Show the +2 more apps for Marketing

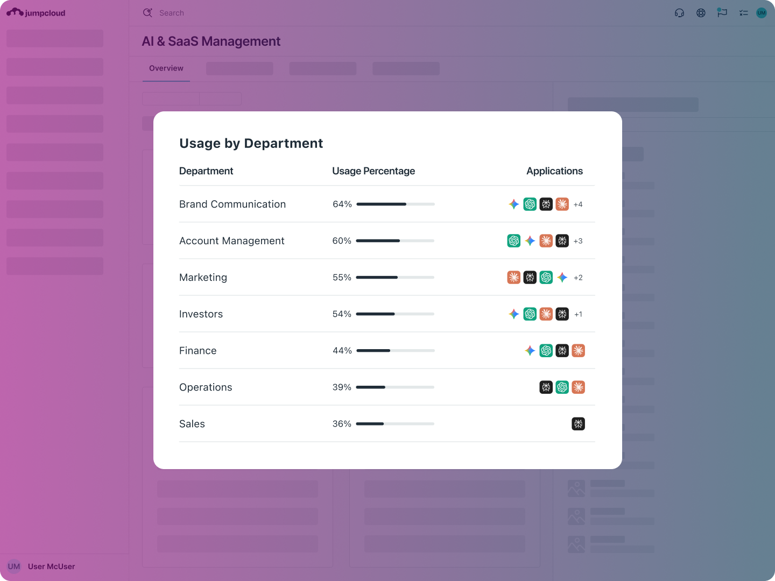(x=578, y=278)
